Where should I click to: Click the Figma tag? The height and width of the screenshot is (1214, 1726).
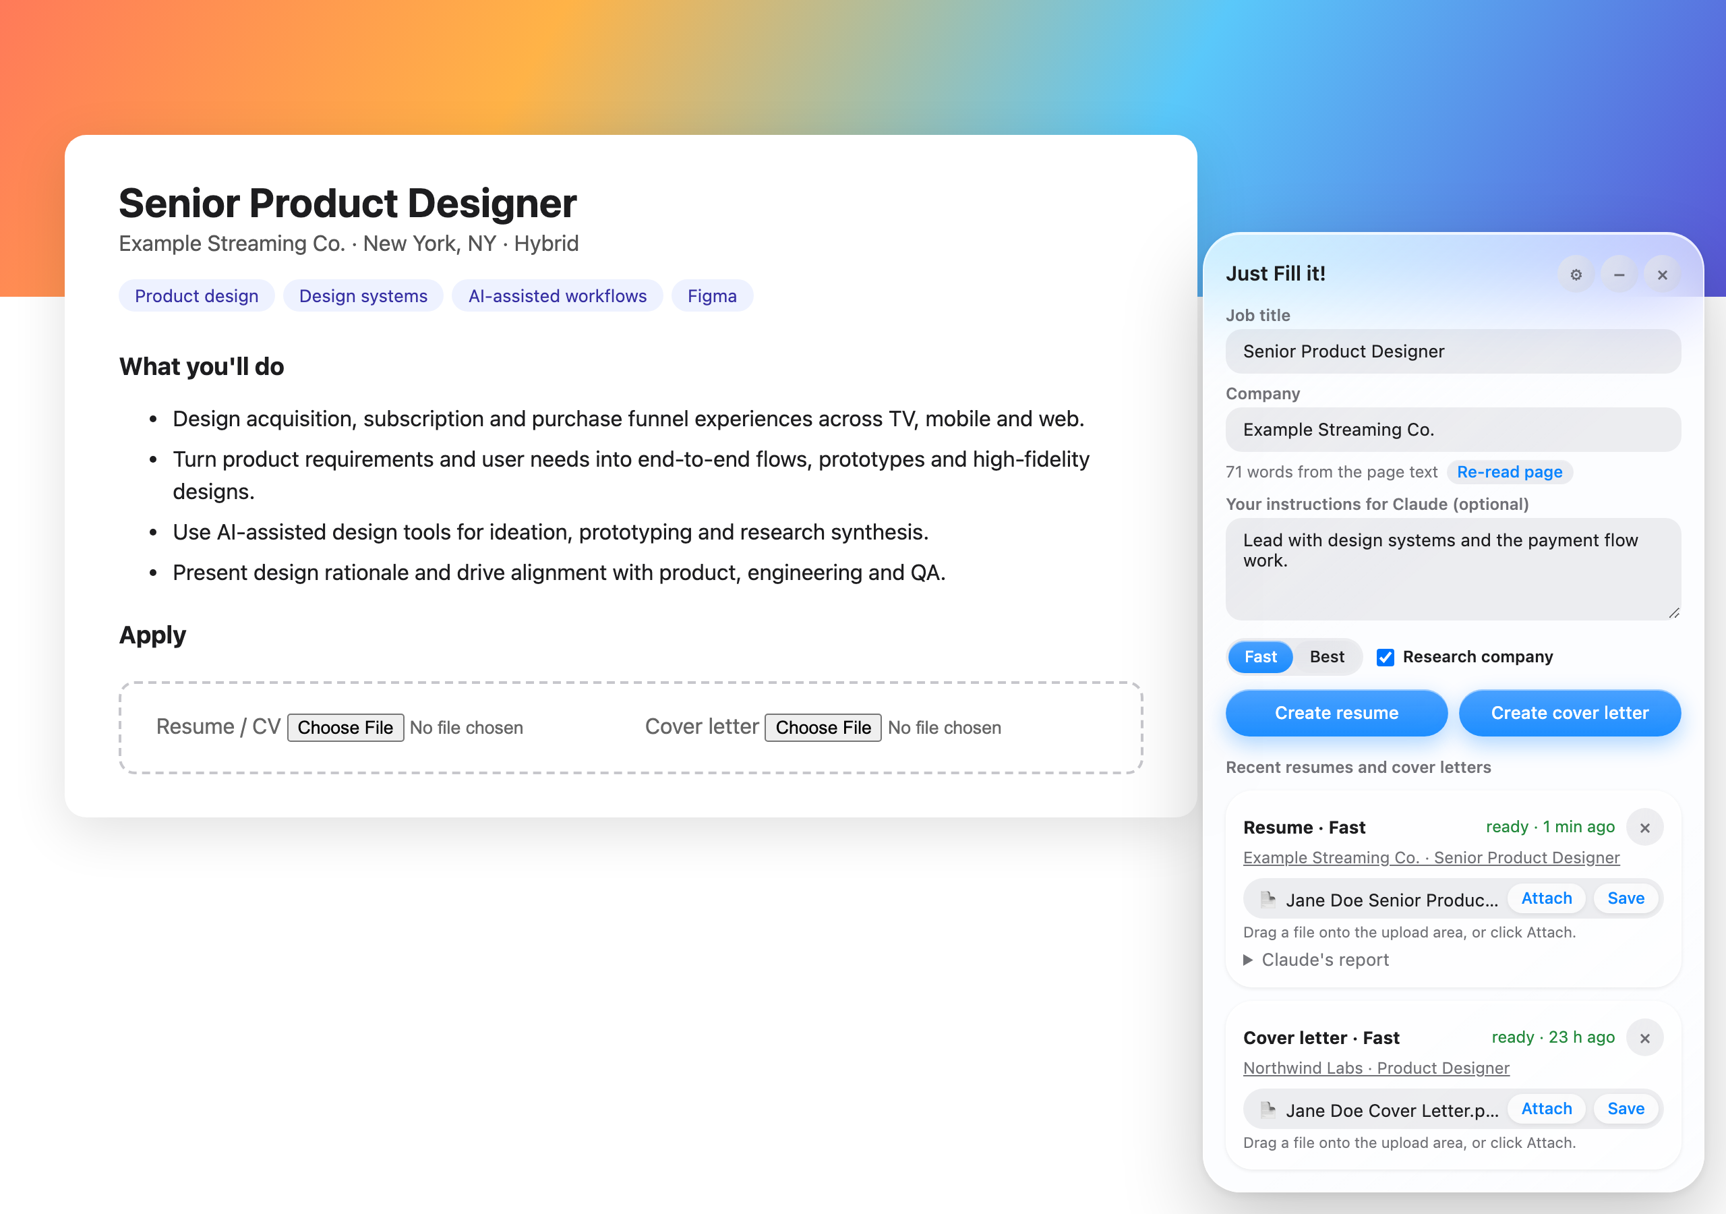712,295
